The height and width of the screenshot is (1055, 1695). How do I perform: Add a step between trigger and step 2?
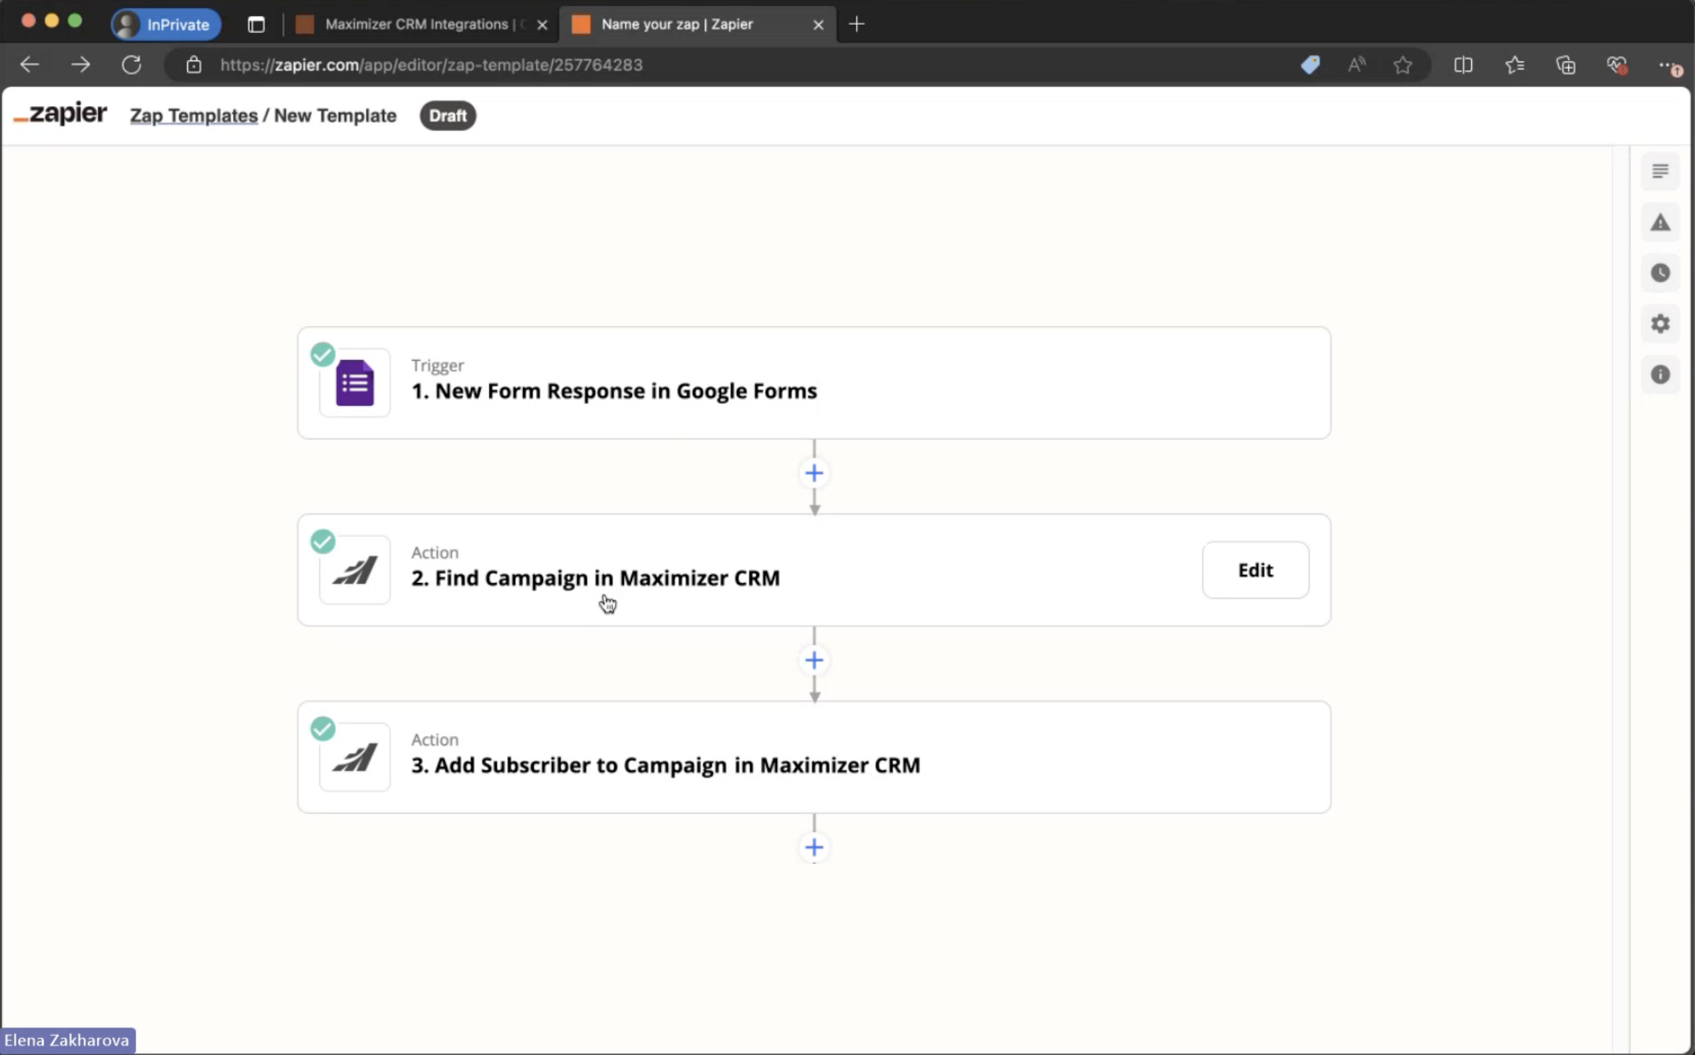coord(814,473)
